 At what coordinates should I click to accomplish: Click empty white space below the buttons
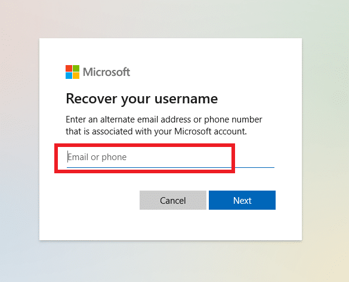click(x=171, y=225)
